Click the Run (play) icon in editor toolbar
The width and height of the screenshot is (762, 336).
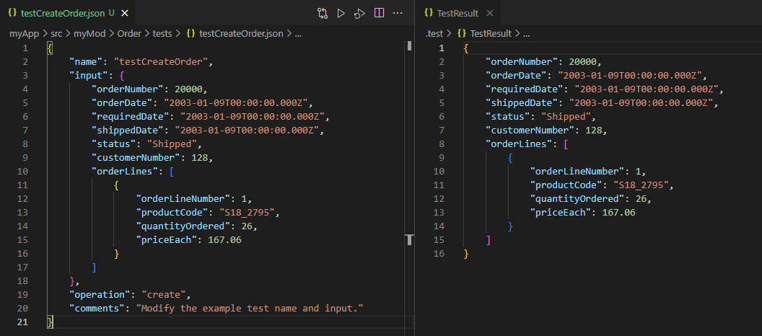[341, 14]
